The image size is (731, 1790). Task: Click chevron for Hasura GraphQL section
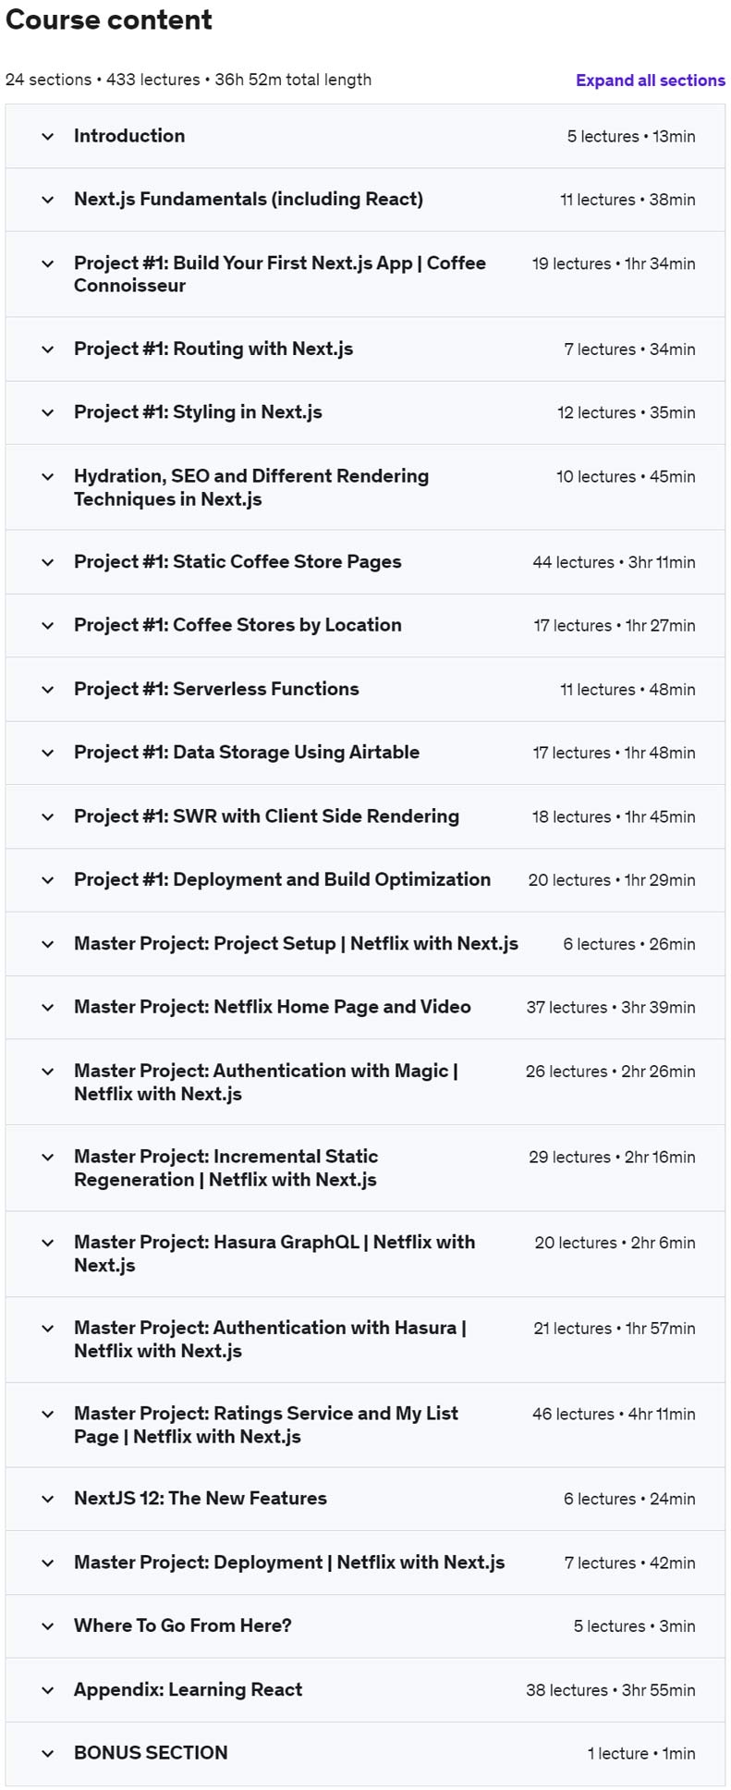pos(48,1243)
